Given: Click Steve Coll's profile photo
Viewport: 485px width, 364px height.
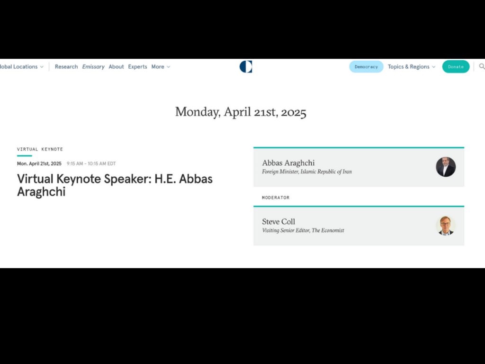Looking at the screenshot, I should (x=445, y=226).
